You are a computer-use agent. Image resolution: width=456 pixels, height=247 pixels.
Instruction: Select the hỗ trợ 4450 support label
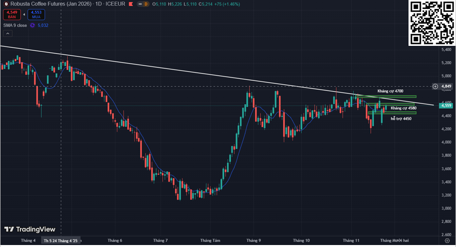(401, 118)
